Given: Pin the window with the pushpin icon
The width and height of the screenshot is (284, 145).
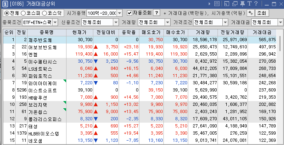Looking at the screenshot, I should click(x=242, y=4).
